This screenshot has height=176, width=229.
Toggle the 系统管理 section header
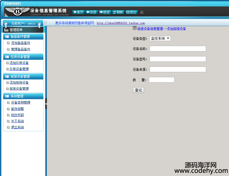coord(23,96)
